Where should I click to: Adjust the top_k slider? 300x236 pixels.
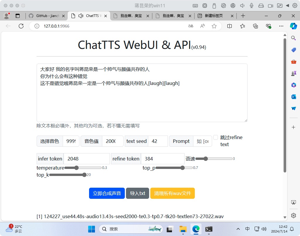tap(68, 175)
